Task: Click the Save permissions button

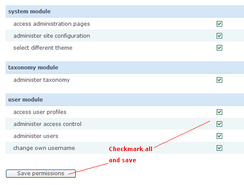Action: [41, 173]
